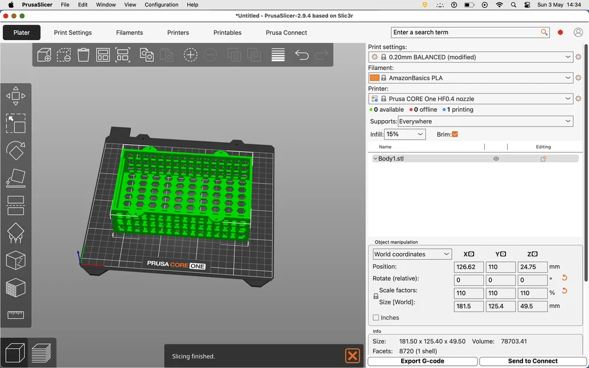Click the macOS Wi-Fi status icon
Screen dimensions: 589x368
click(499, 5)
